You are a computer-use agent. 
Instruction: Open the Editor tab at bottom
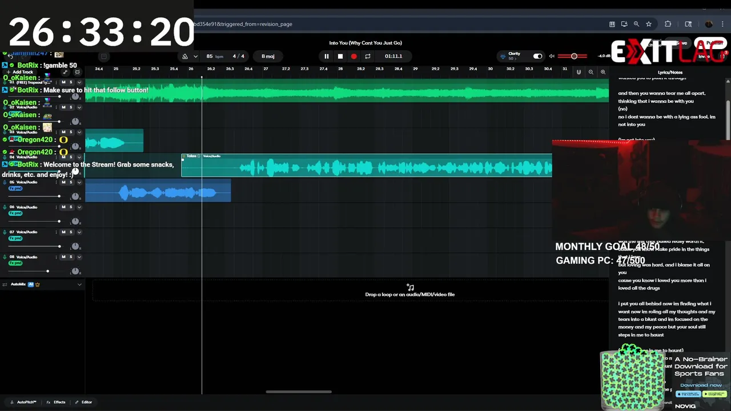coord(83,402)
